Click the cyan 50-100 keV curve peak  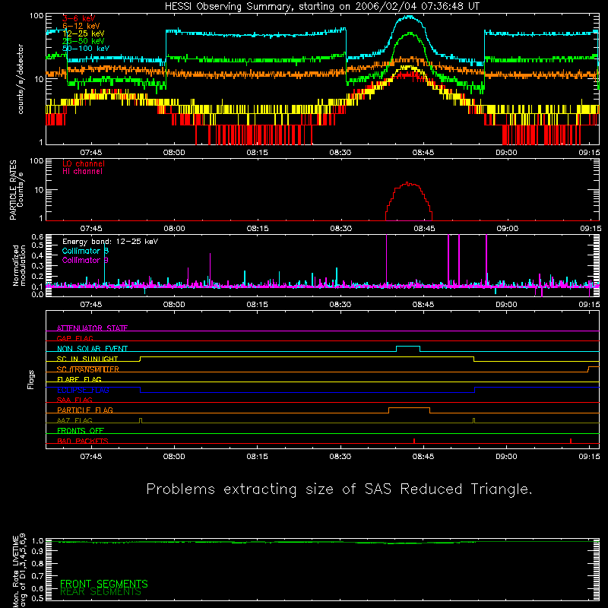point(409,17)
